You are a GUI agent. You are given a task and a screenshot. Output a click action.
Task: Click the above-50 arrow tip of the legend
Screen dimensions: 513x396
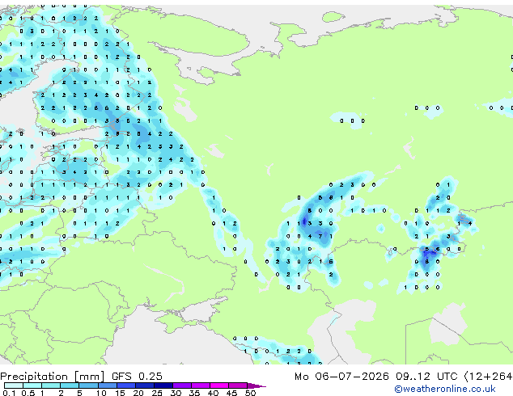pyautogui.click(x=257, y=385)
